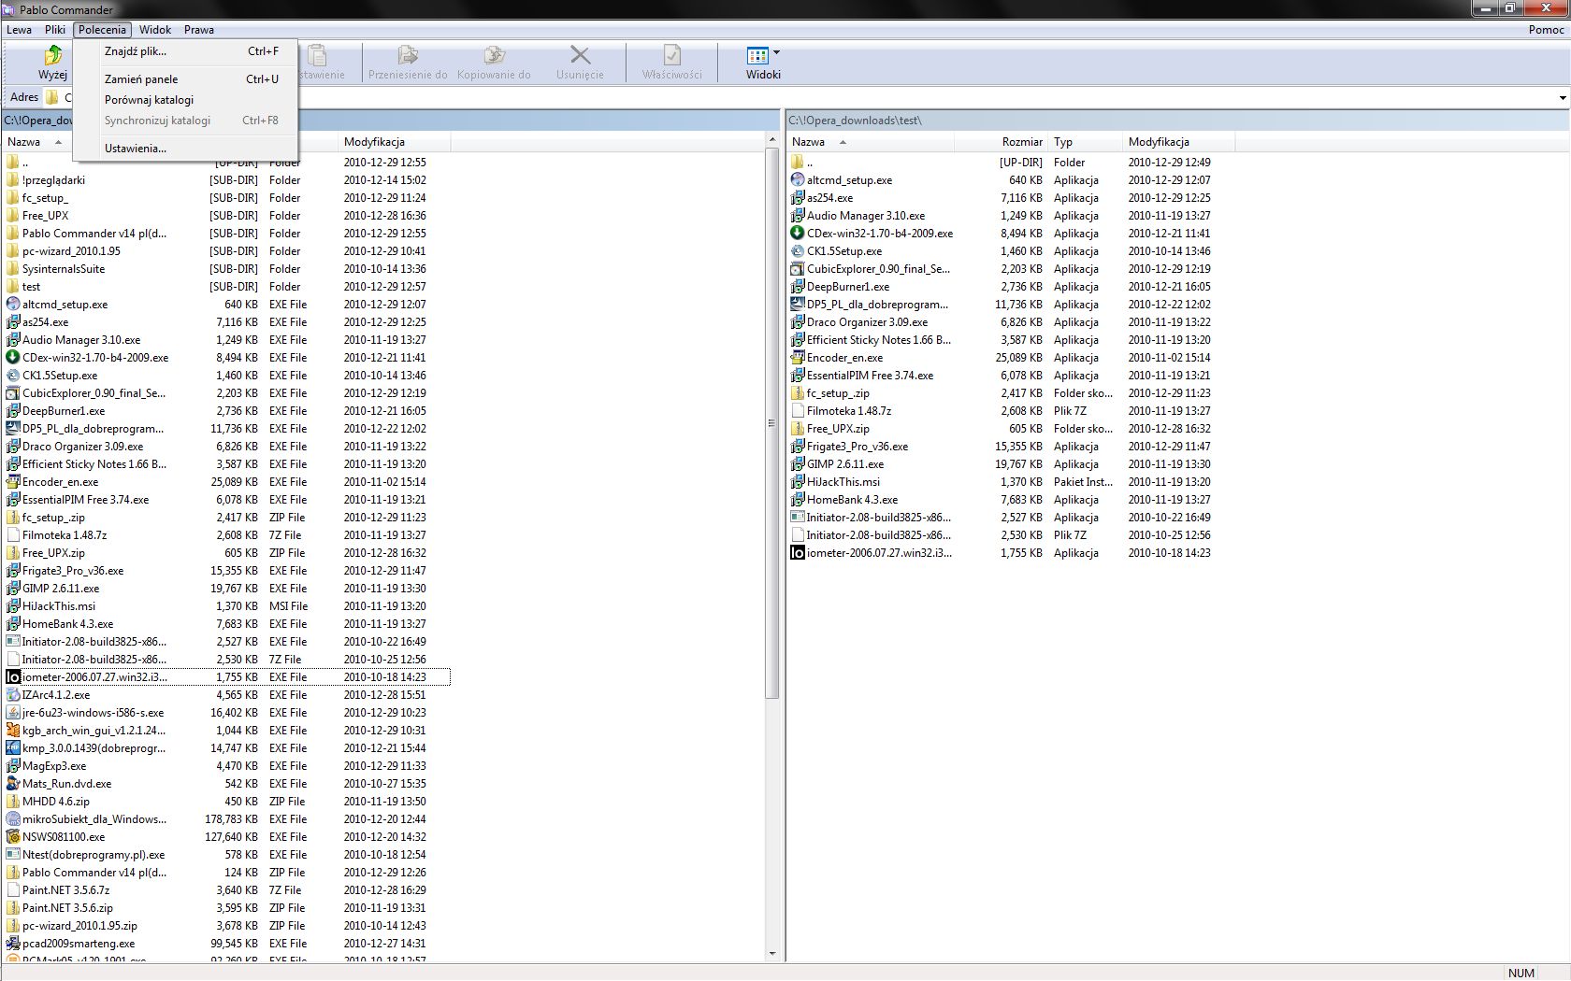1571x981 pixels.
Task: Select MHDD 4.6.zip in left panel
Action: point(56,802)
